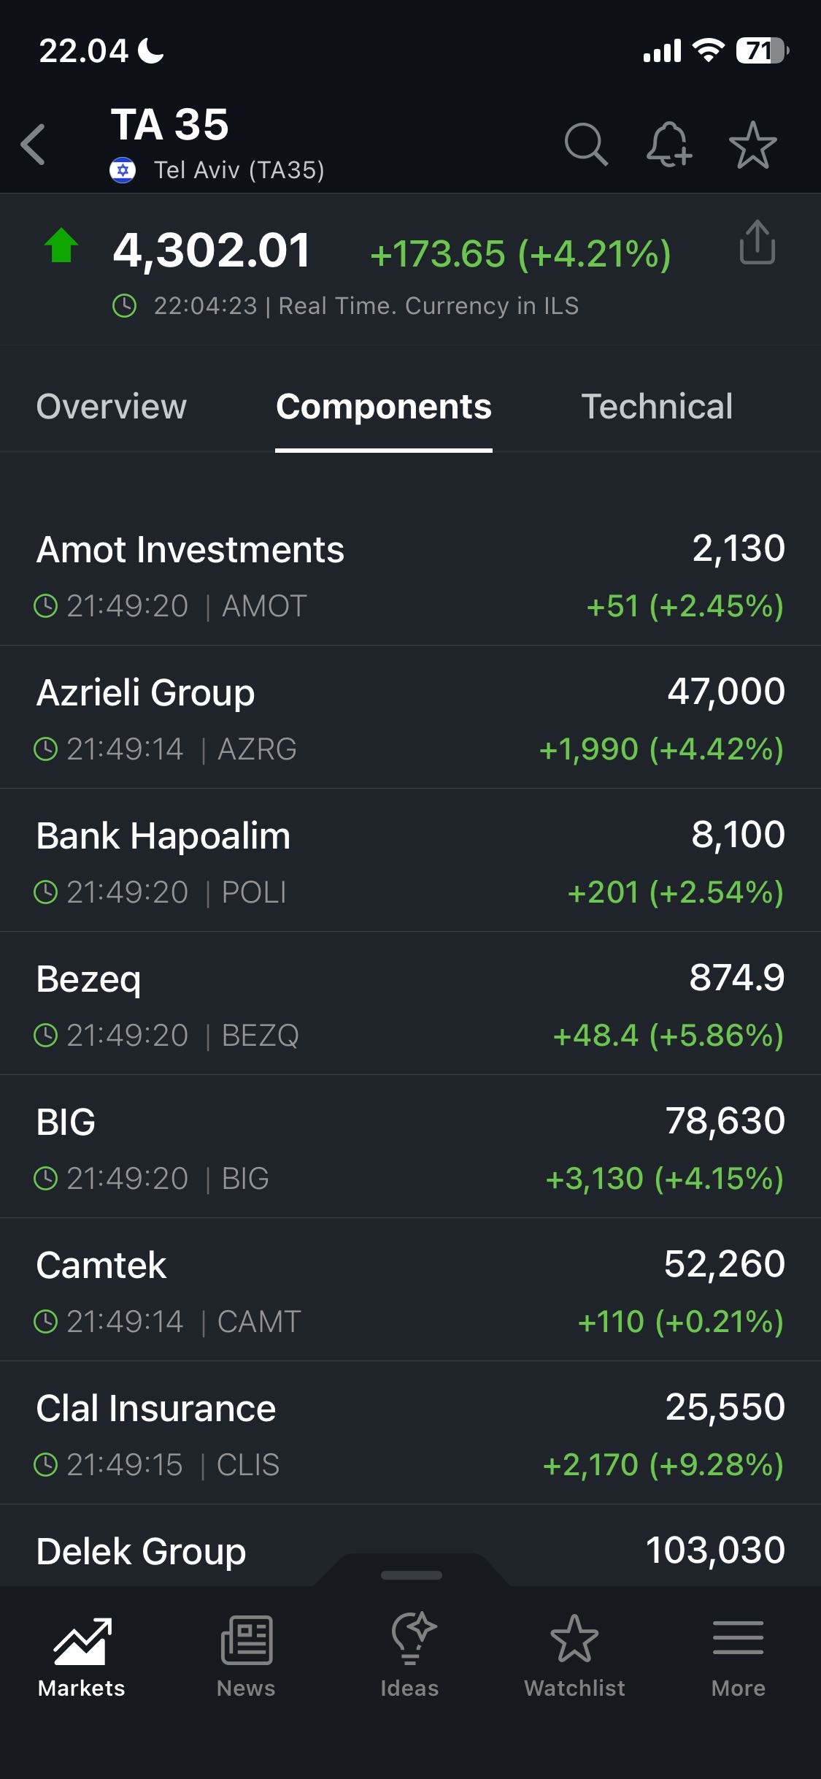Tap the back arrow icon

click(34, 144)
